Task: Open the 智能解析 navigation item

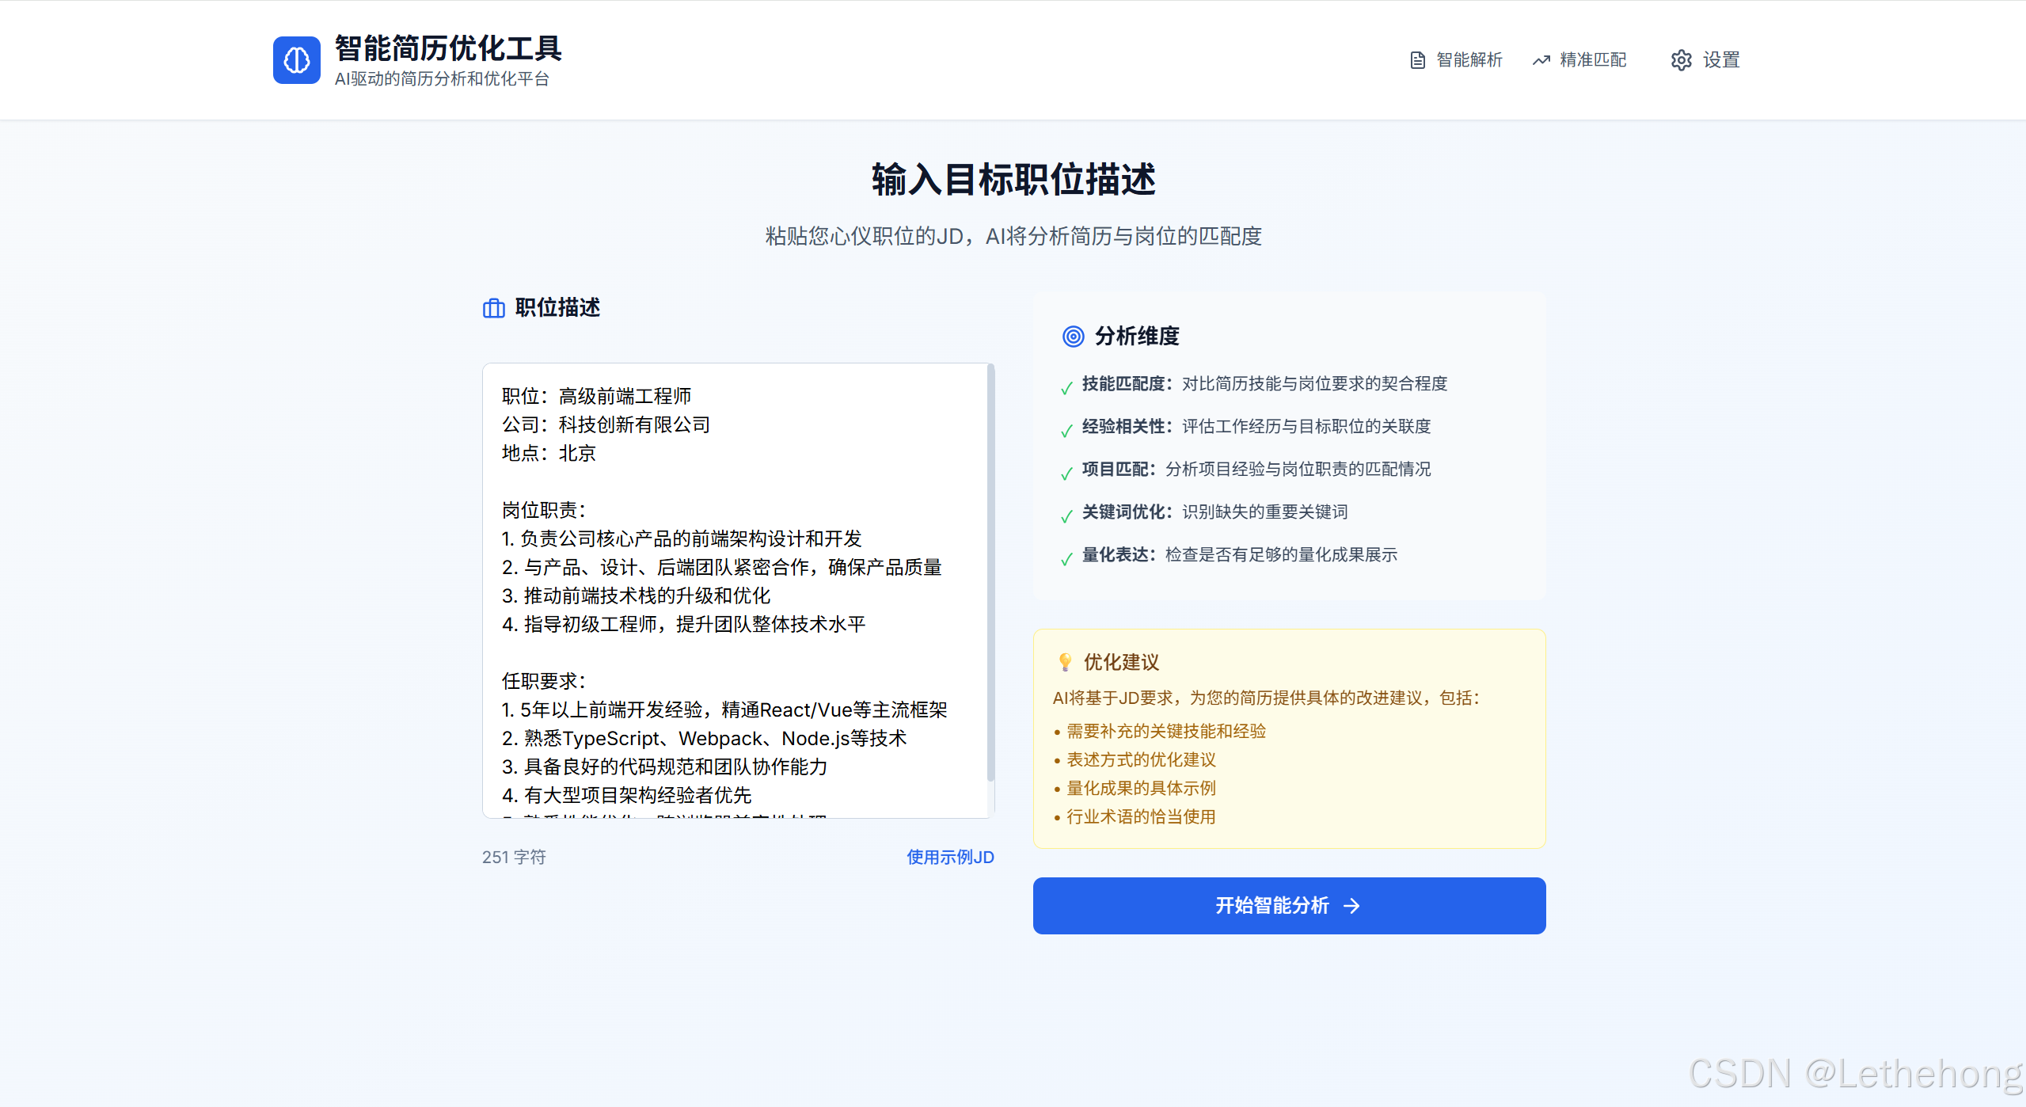Action: [1469, 60]
